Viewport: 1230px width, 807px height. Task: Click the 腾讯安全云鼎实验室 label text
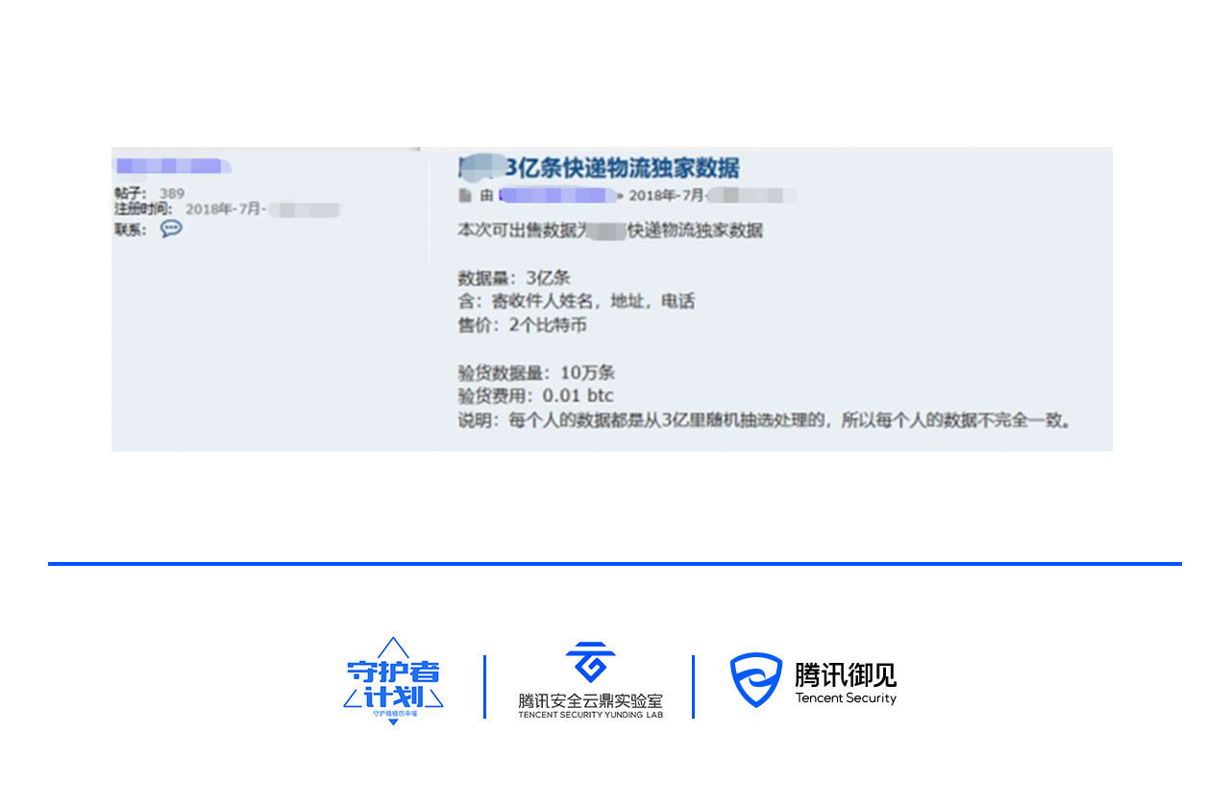[x=590, y=700]
